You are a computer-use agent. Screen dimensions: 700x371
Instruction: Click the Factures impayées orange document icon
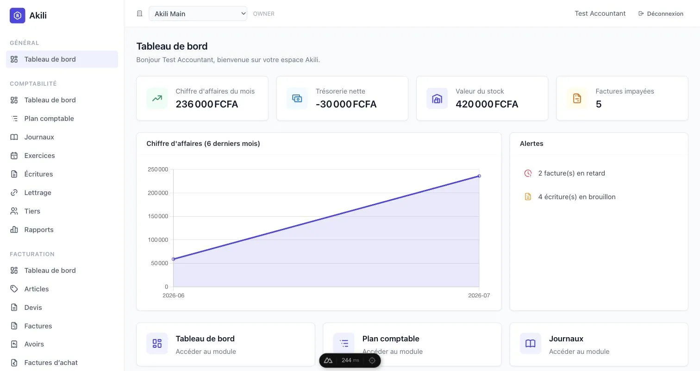click(577, 98)
